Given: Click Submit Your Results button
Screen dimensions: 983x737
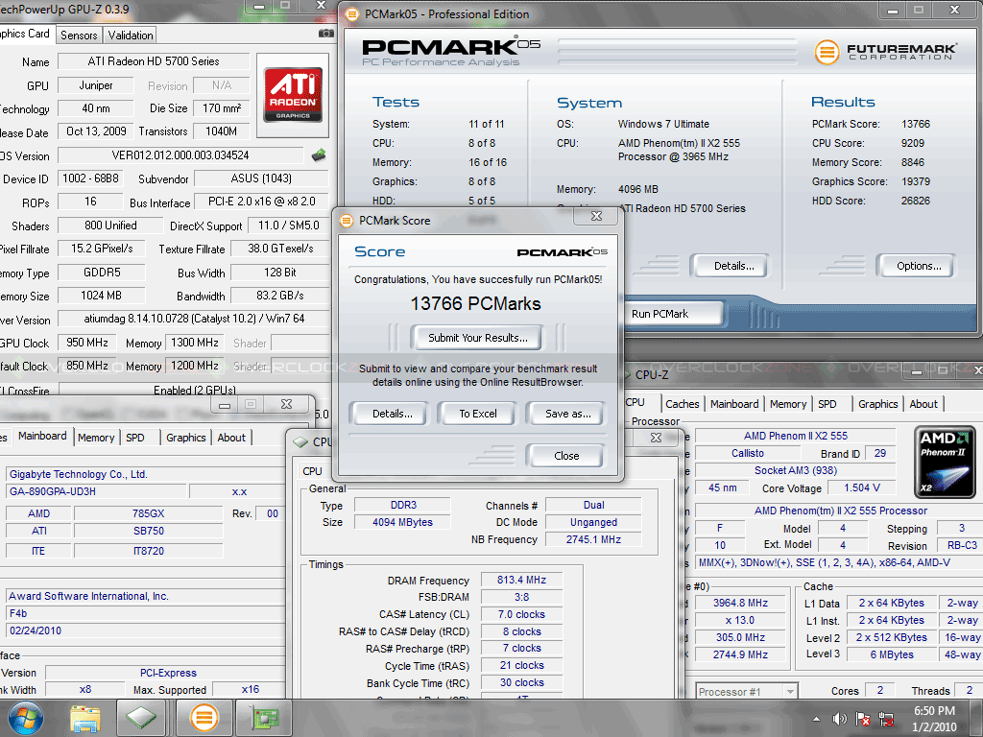Looking at the screenshot, I should 478,338.
